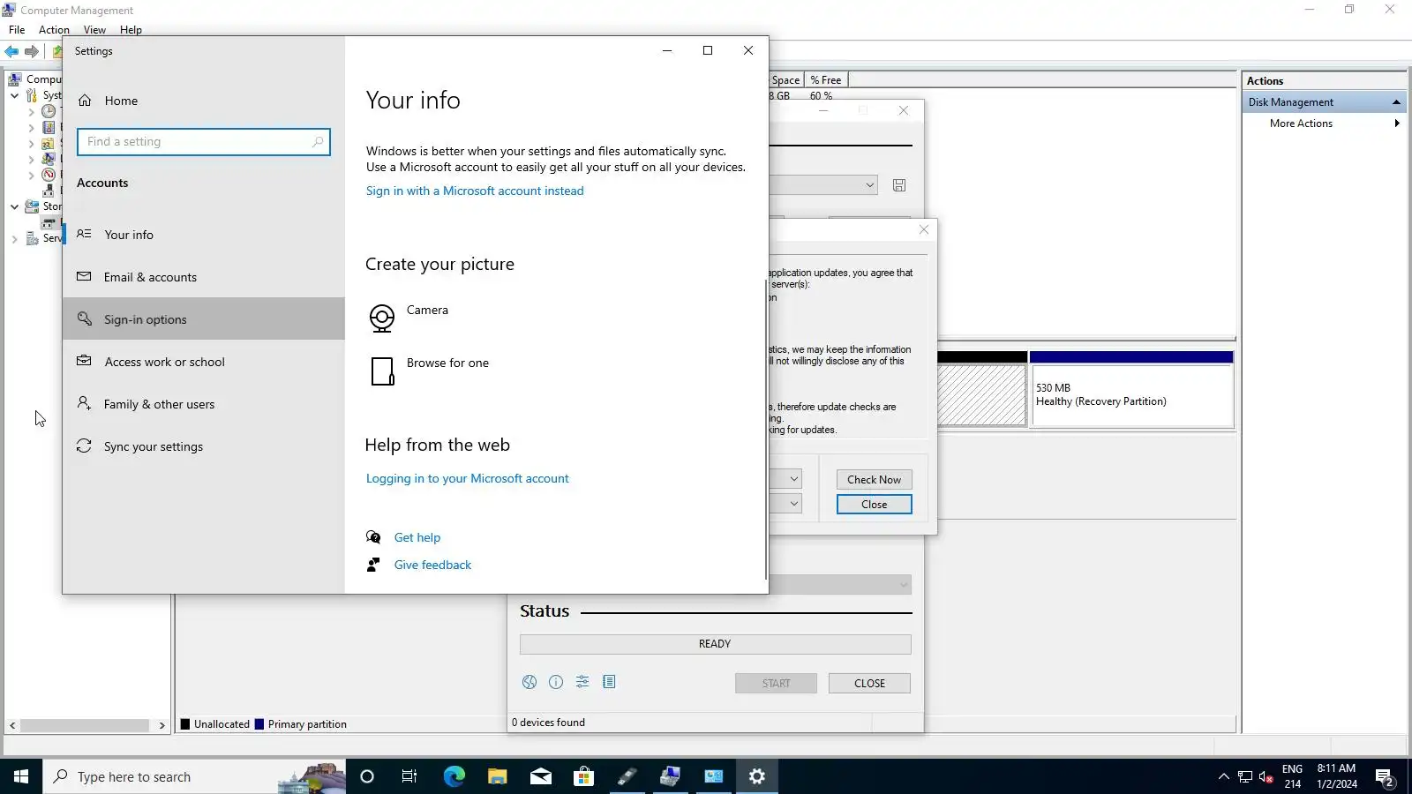Open Microsoft Store from taskbar

pos(583,776)
